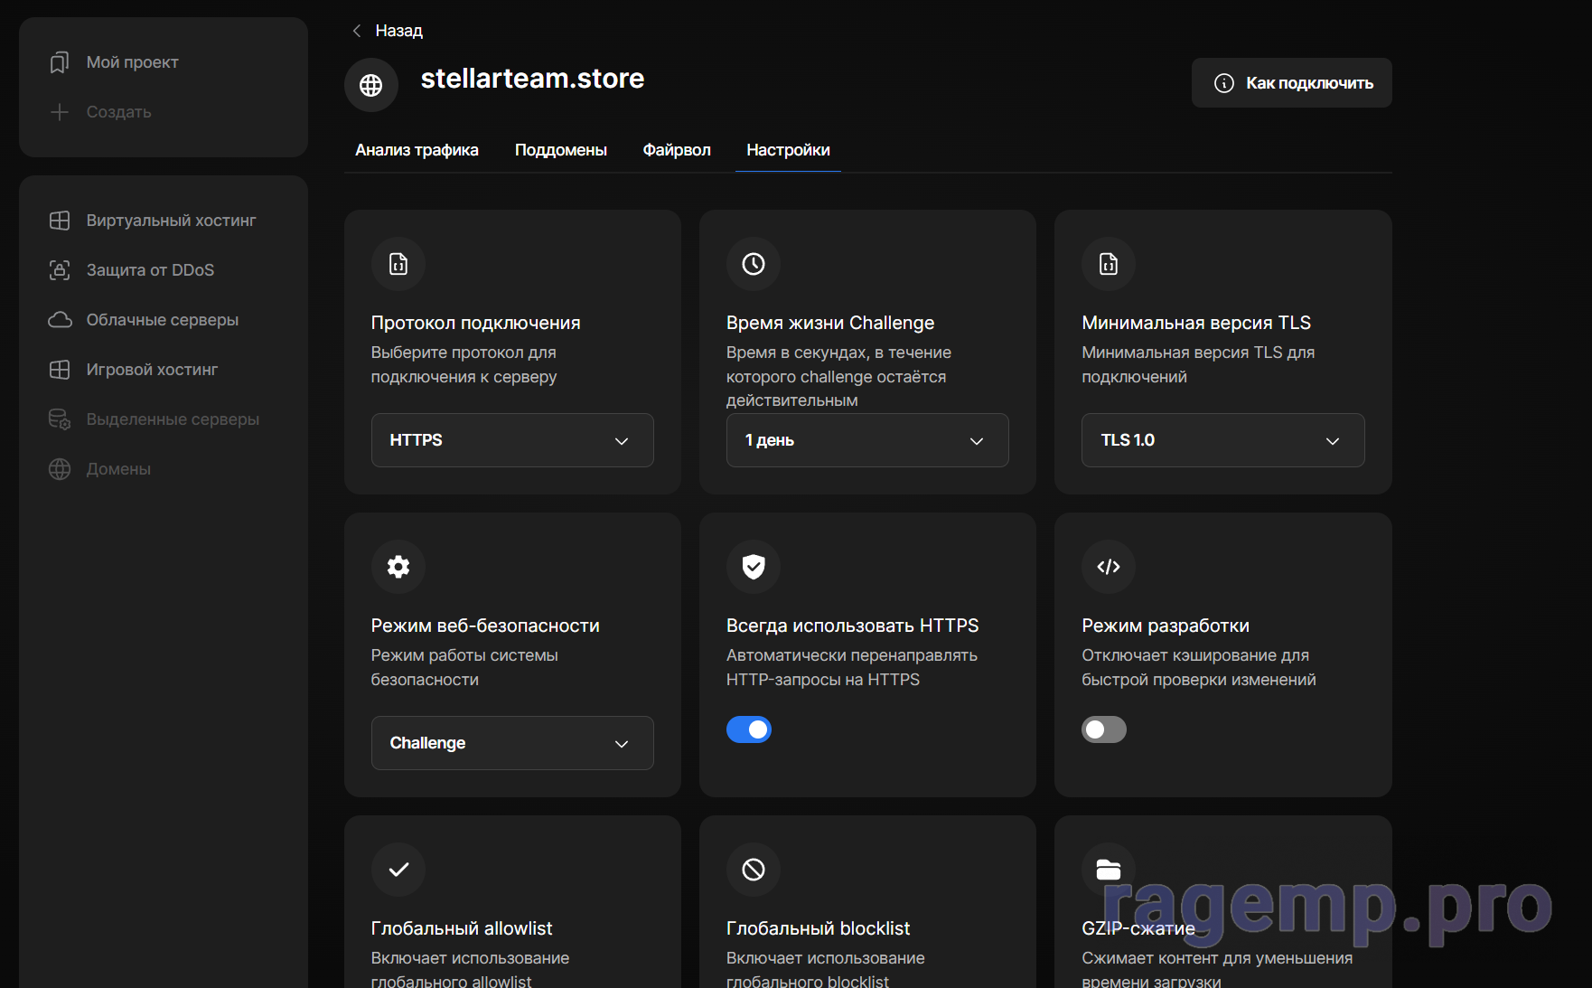The width and height of the screenshot is (1592, 988).
Task: Click the back arrow chevron icon
Action: (357, 31)
